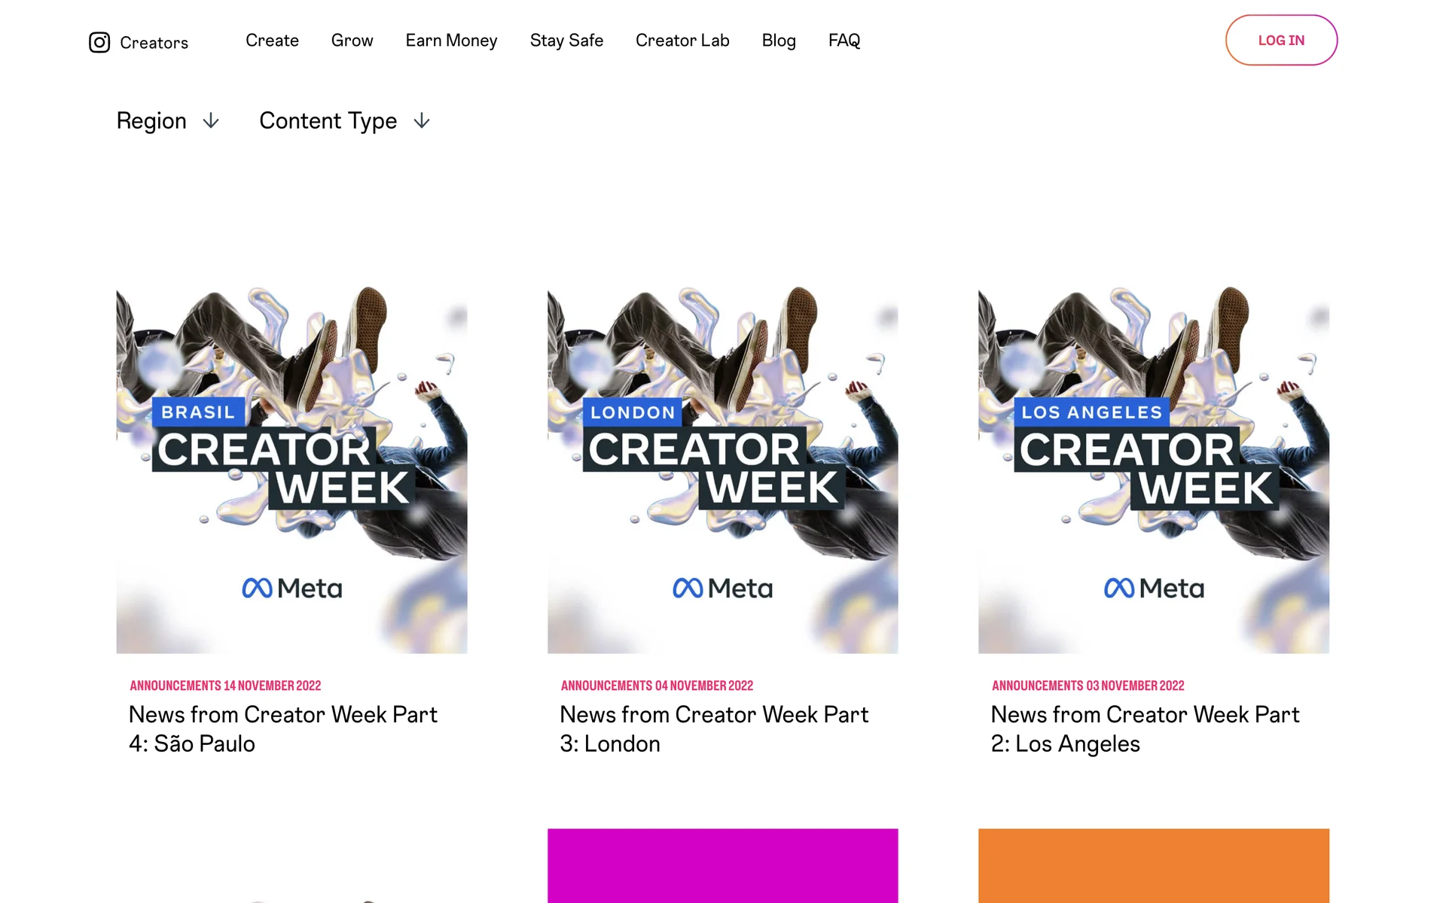Select Stay Safe in navigation

566,41
